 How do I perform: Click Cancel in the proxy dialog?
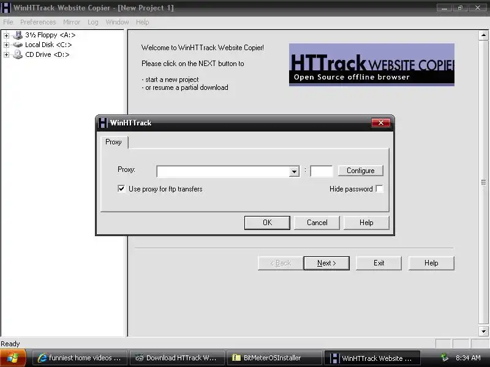point(317,223)
